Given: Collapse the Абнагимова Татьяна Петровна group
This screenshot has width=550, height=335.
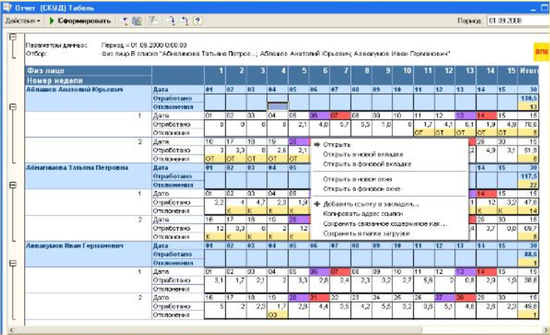Looking at the screenshot, I should 11,185.
